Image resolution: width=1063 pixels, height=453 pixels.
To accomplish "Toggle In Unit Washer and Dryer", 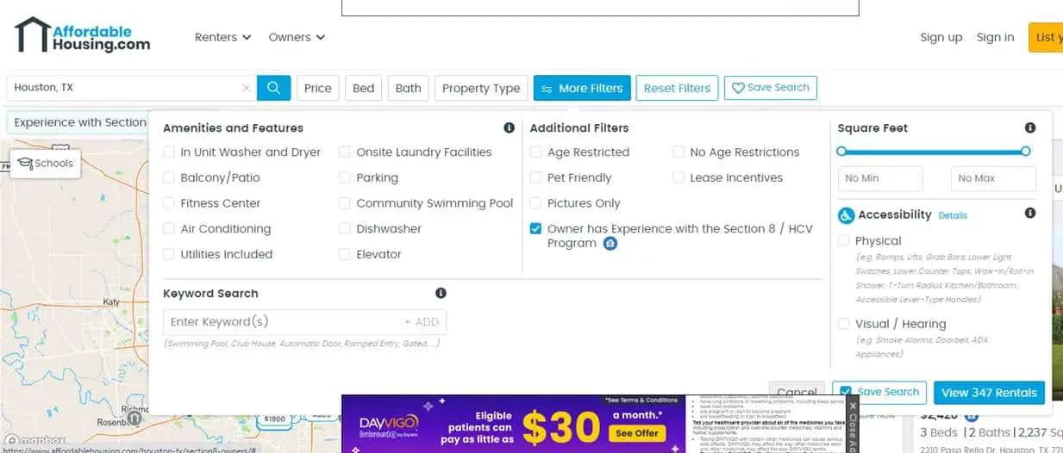I will tap(169, 152).
